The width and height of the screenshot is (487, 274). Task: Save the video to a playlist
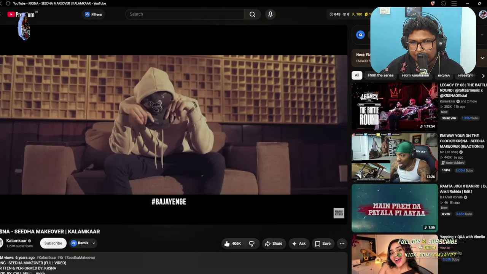[x=323, y=244]
